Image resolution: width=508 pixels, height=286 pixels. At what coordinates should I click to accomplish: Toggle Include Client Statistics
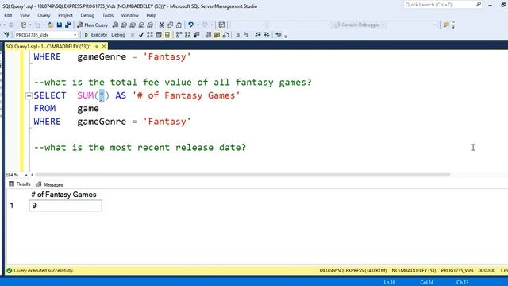(x=196, y=35)
